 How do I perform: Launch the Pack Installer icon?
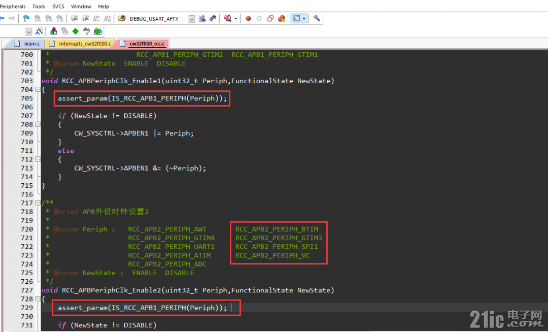point(97,31)
